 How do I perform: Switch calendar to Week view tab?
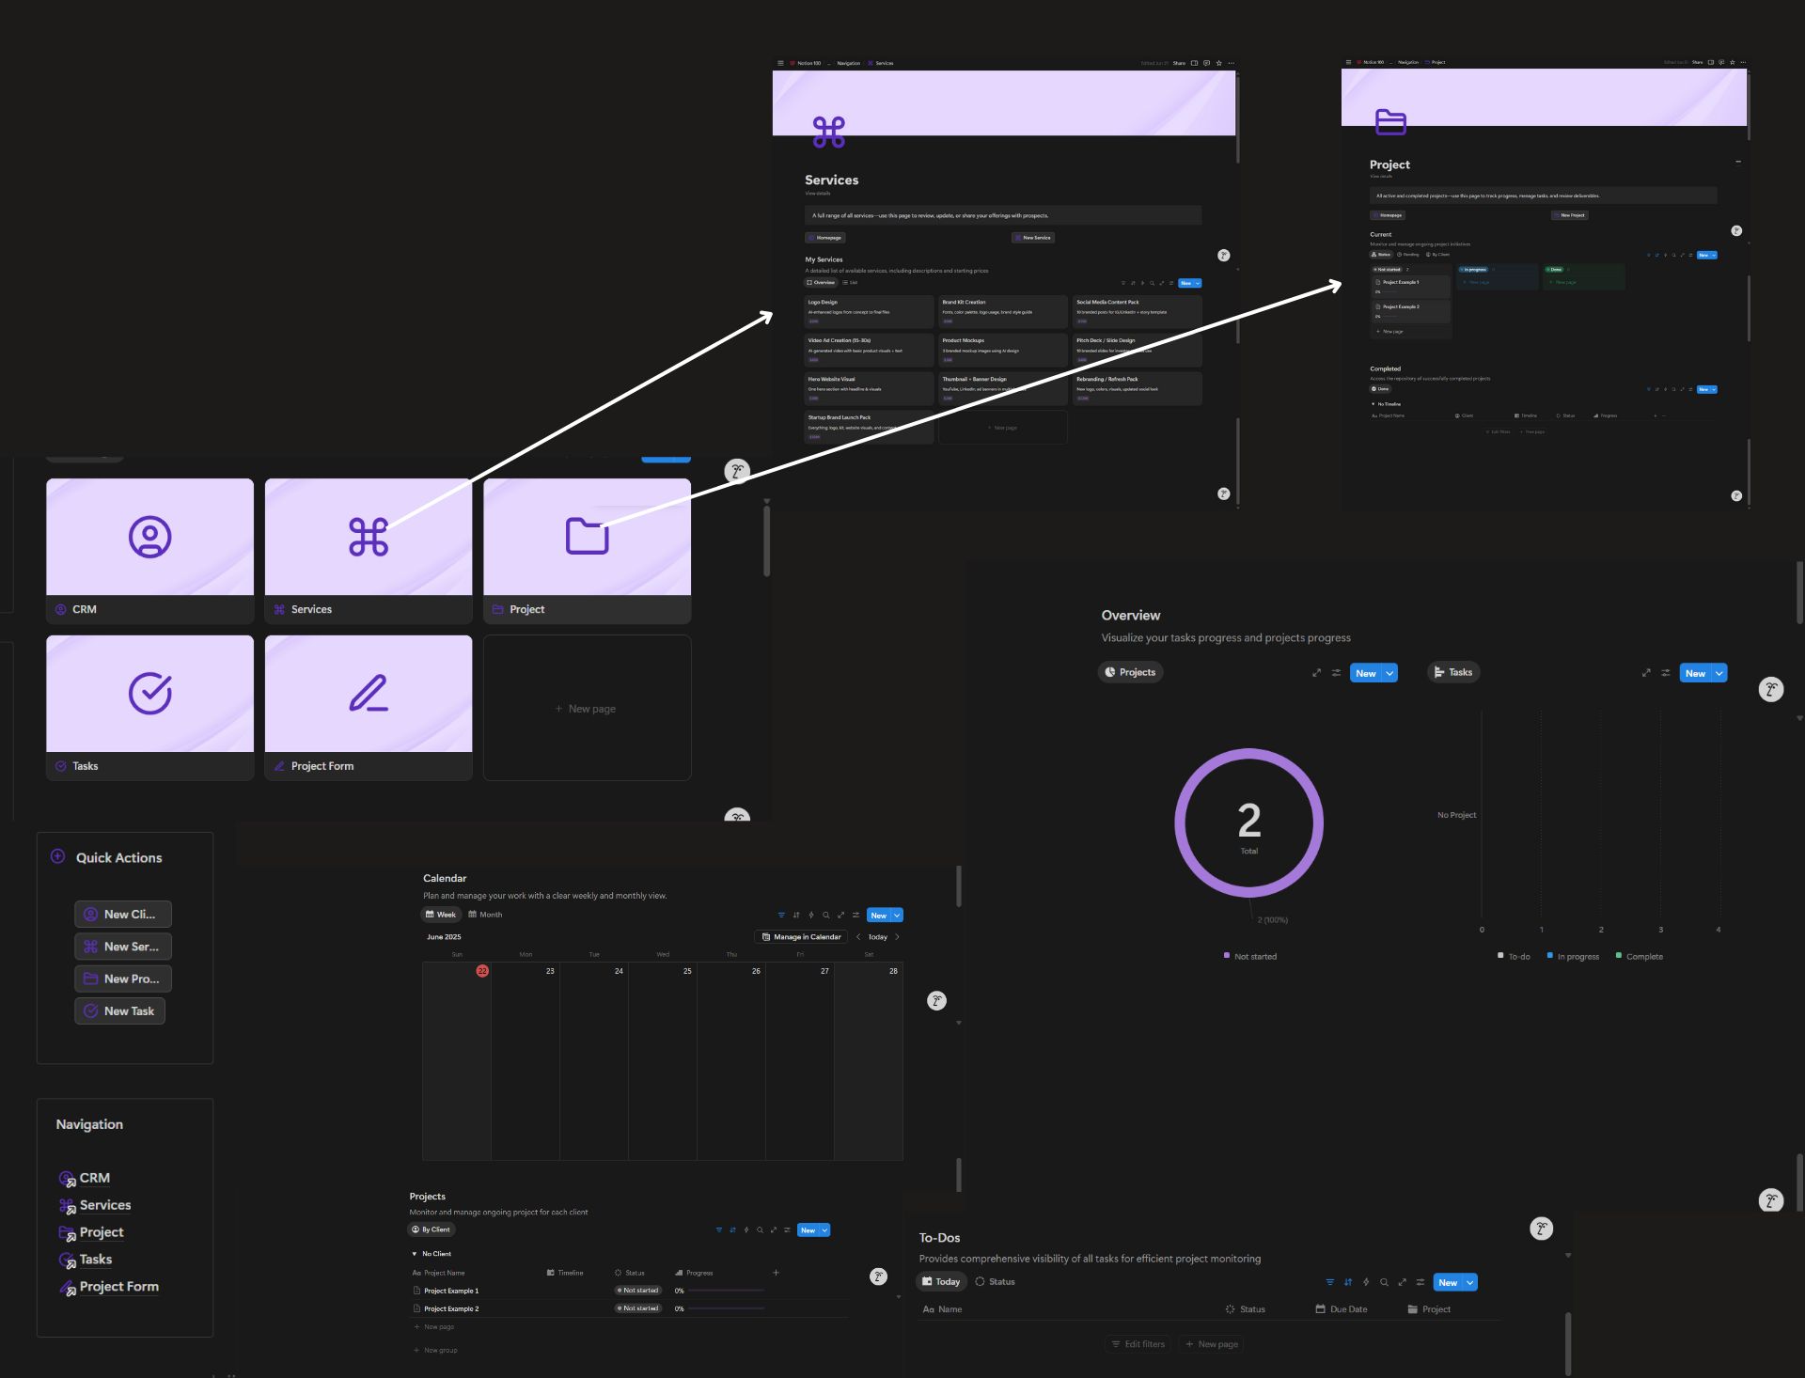click(441, 915)
